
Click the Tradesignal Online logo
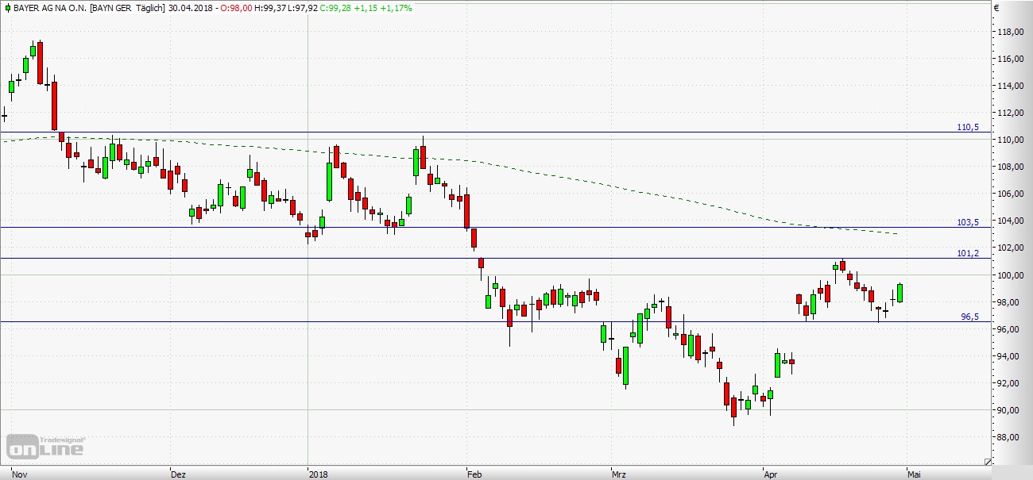click(x=46, y=447)
